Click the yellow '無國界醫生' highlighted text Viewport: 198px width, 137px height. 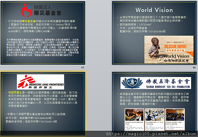pyautogui.click(x=15, y=92)
